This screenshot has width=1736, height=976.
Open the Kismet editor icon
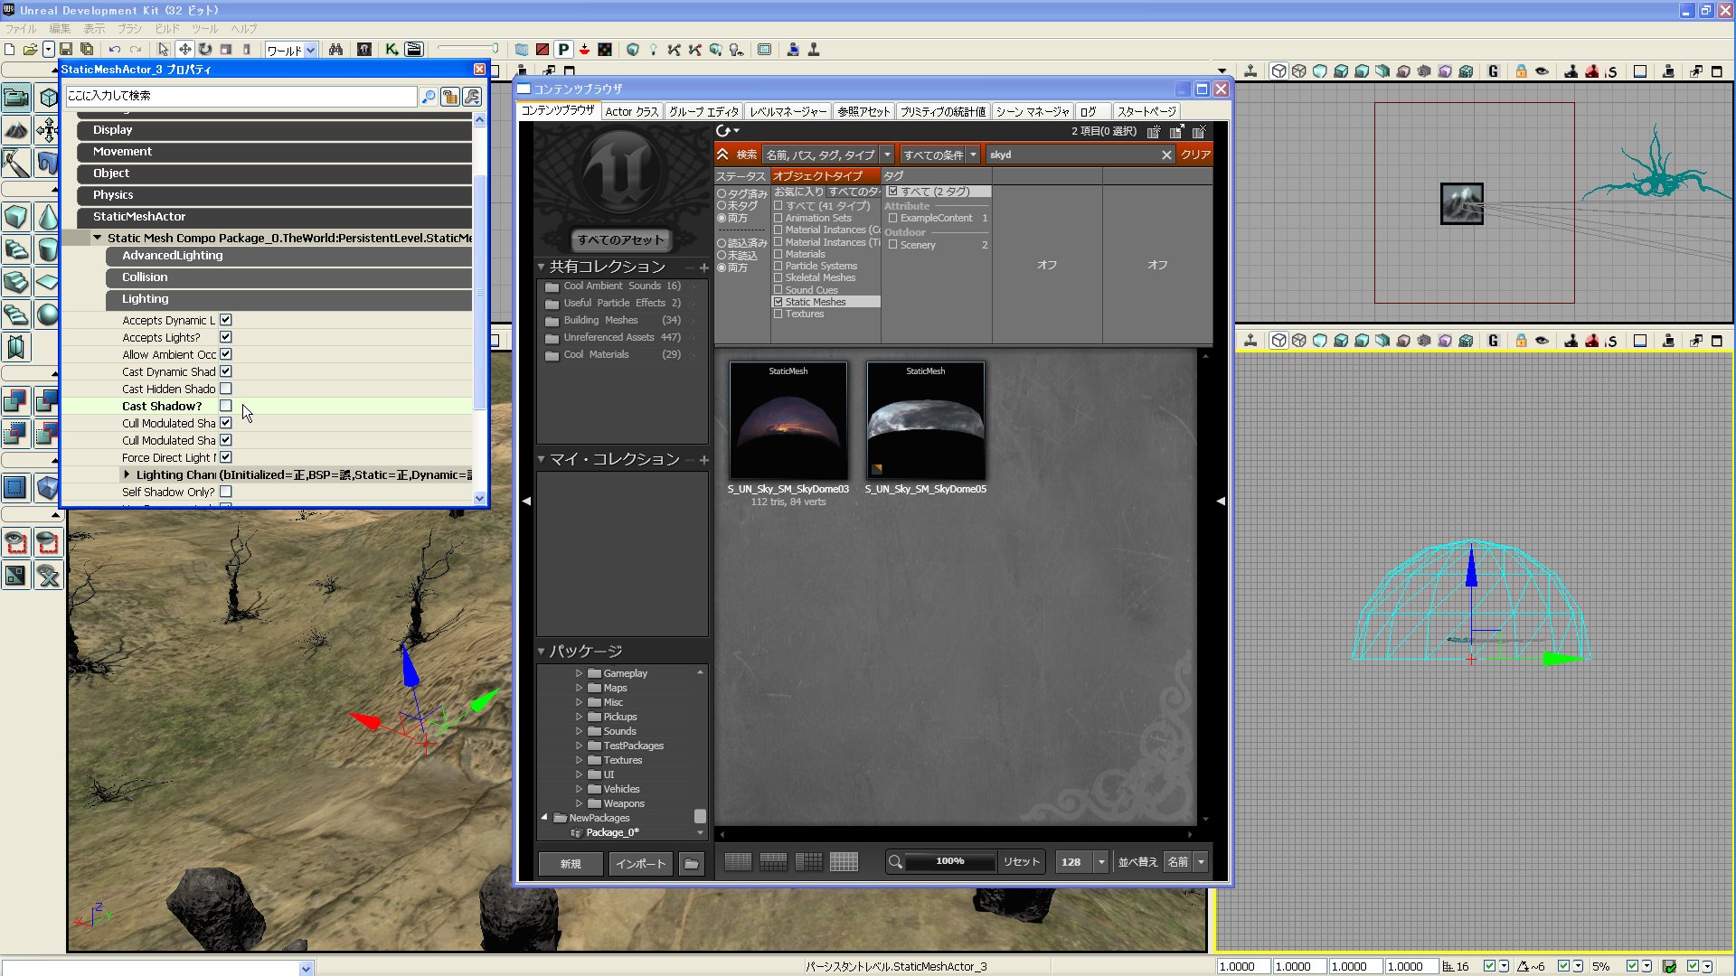(x=392, y=50)
